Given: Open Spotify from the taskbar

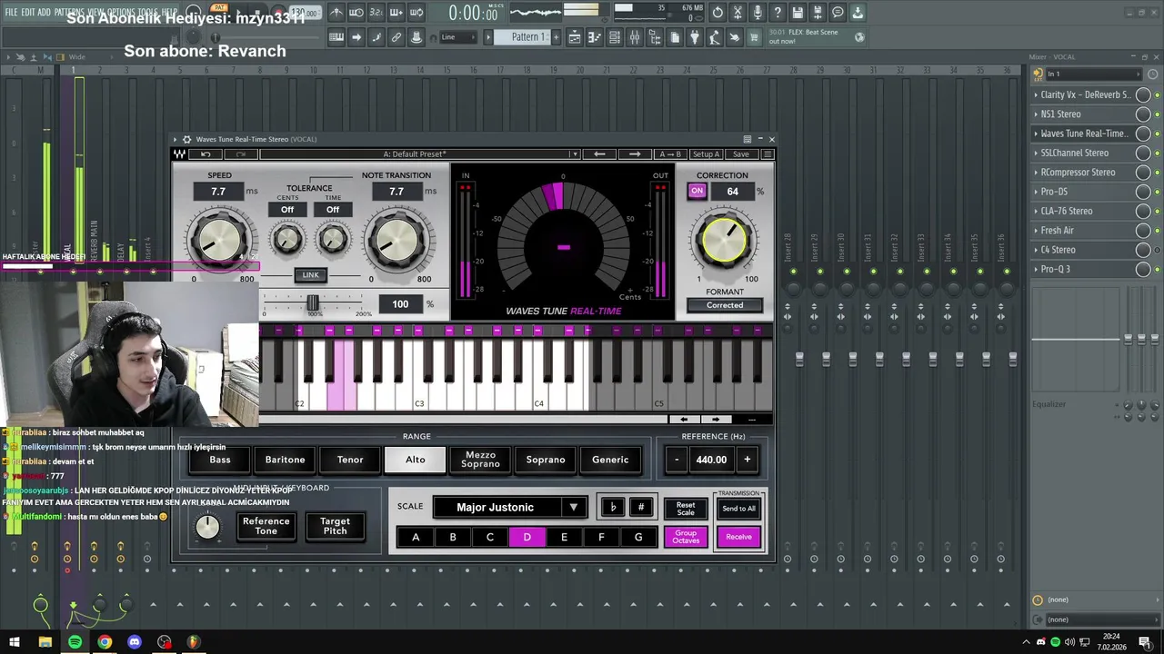Looking at the screenshot, I should [x=75, y=642].
